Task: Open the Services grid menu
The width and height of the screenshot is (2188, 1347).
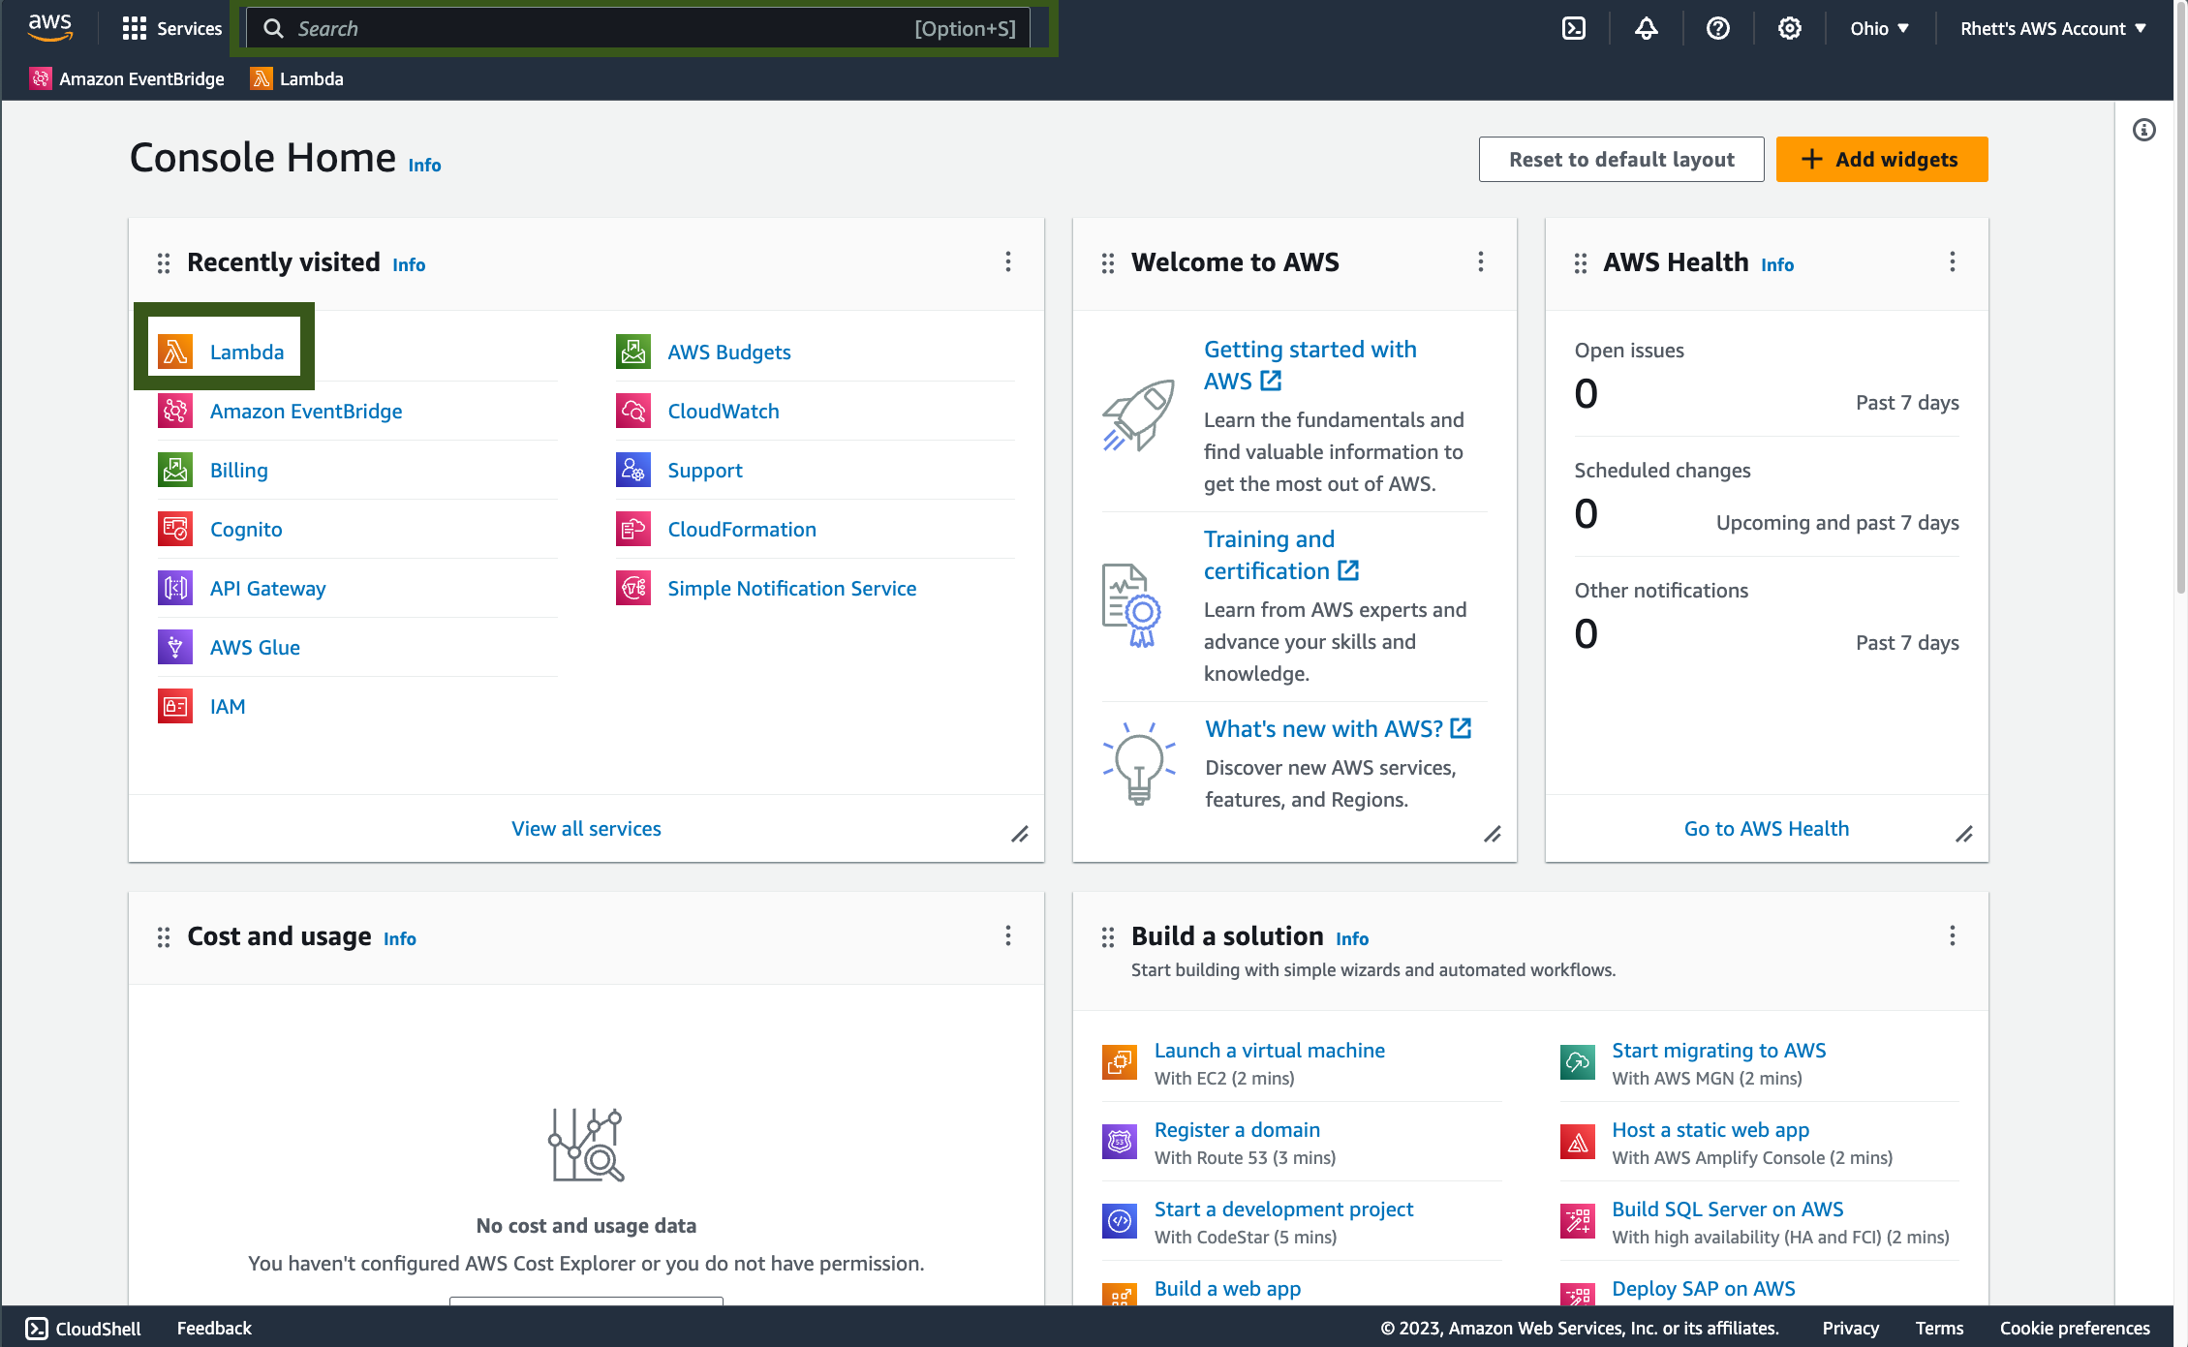Action: pos(172,28)
